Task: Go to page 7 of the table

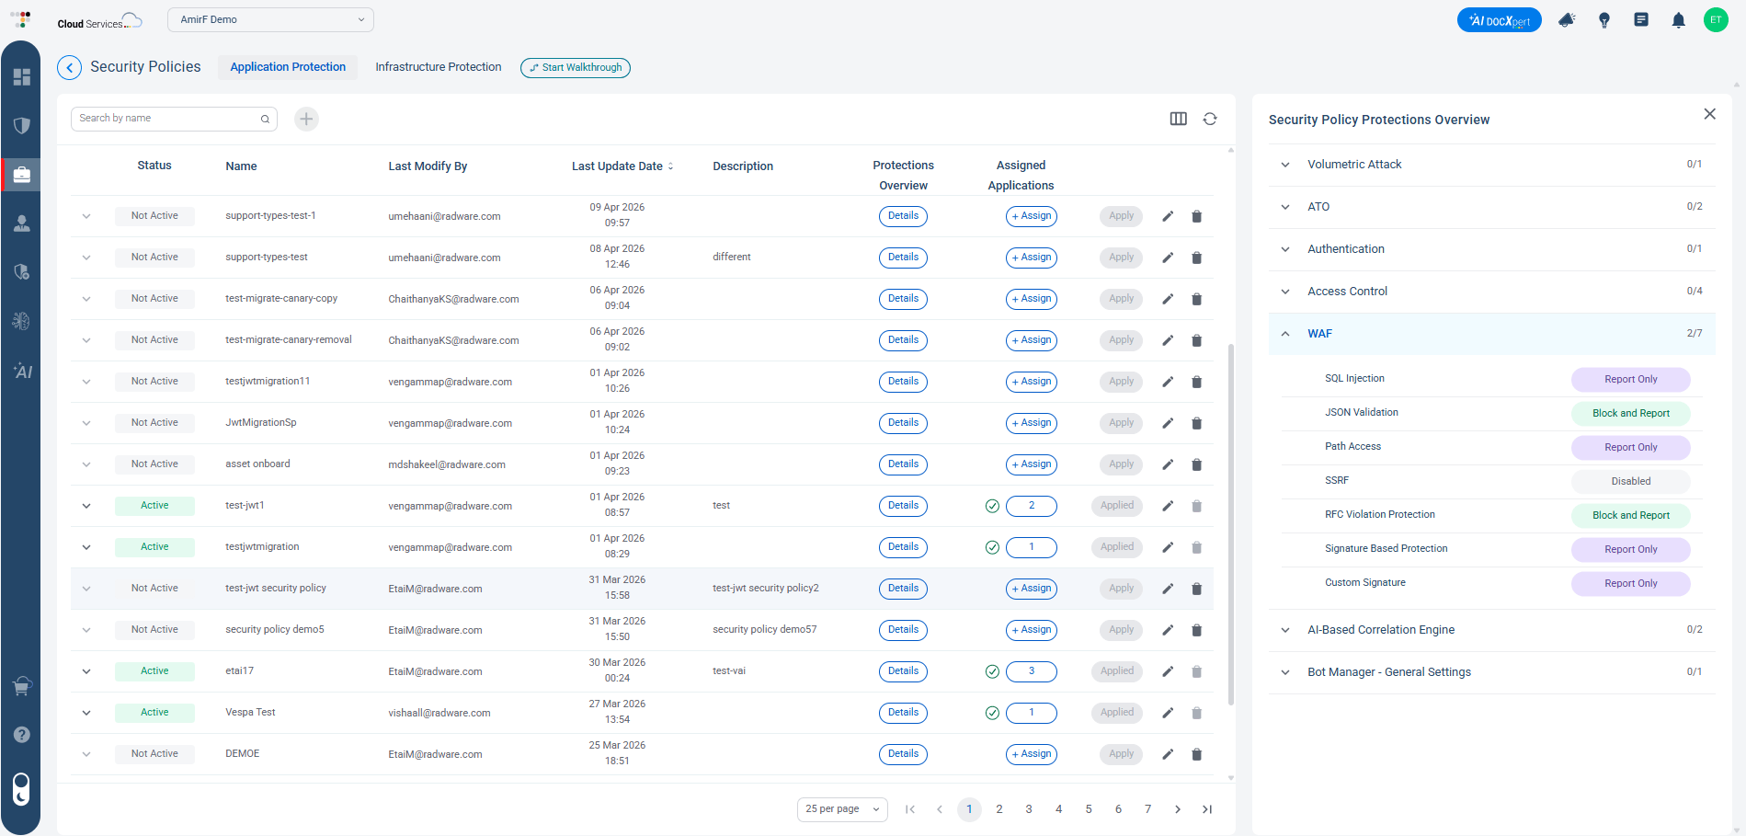Action: (1147, 809)
